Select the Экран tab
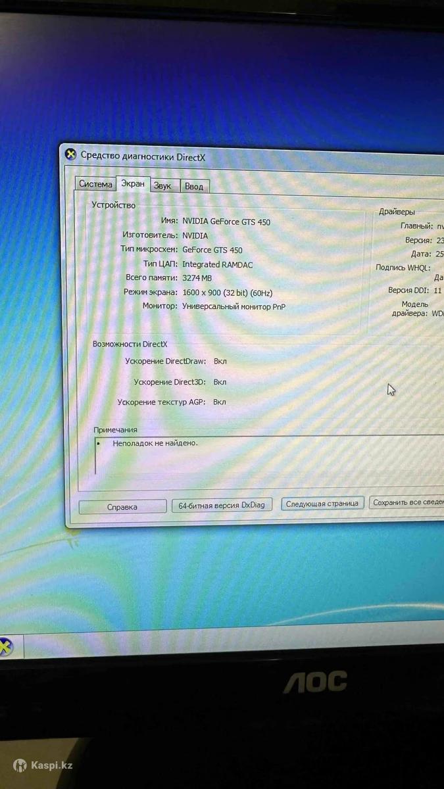The width and height of the screenshot is (444, 789). coord(133,184)
